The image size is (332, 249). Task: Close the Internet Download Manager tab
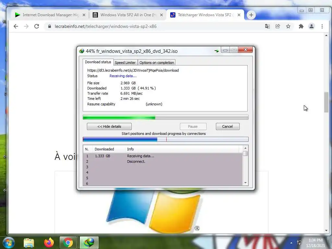(x=84, y=15)
